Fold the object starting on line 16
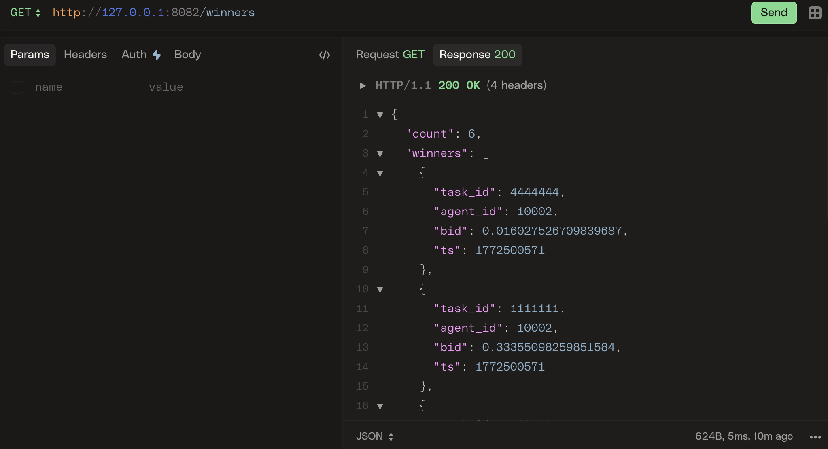Screen dimensions: 828x449 380,406
